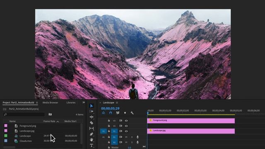
Task: Click green label swatch of Landscape sequence
Action: pos(6,136)
